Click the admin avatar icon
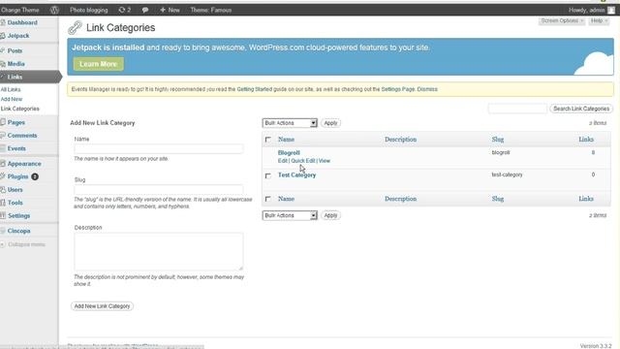This screenshot has width=620, height=349. tap(611, 10)
